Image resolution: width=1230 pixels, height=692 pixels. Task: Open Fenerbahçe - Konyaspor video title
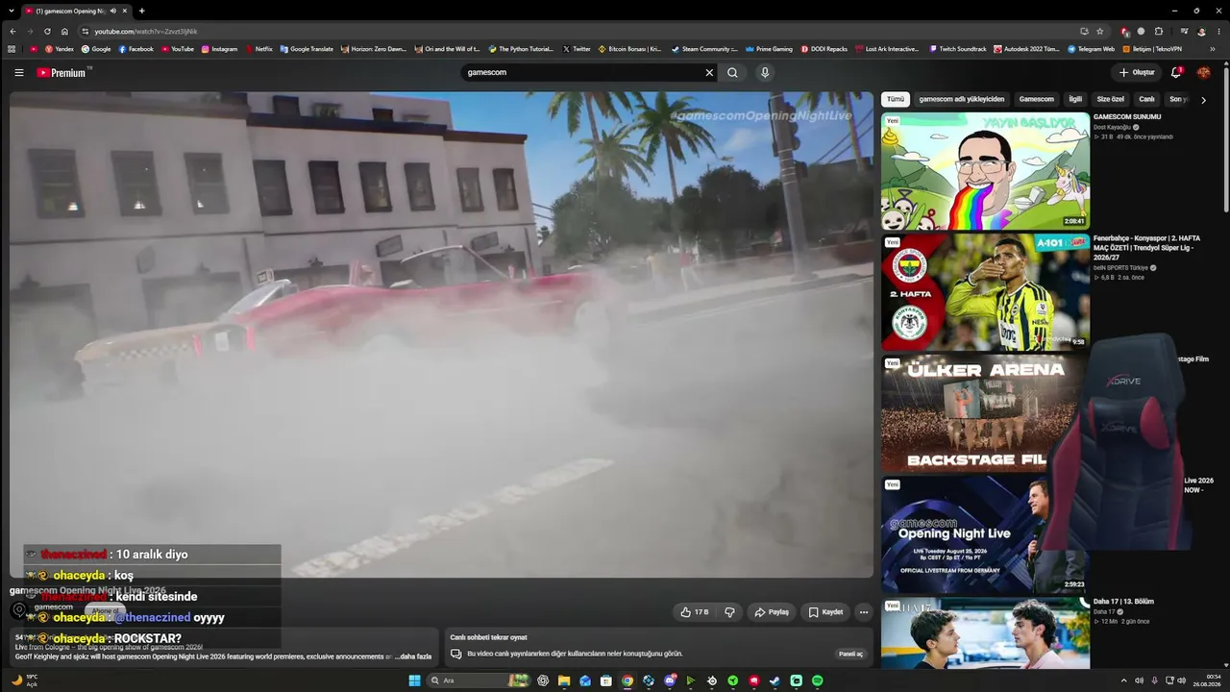(1146, 248)
